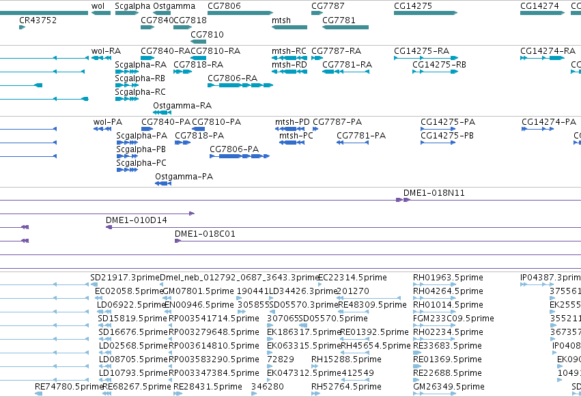Screen dimensions: 581x397
Task: Click protein Ostgamma-PA
Action: click(163, 183)
